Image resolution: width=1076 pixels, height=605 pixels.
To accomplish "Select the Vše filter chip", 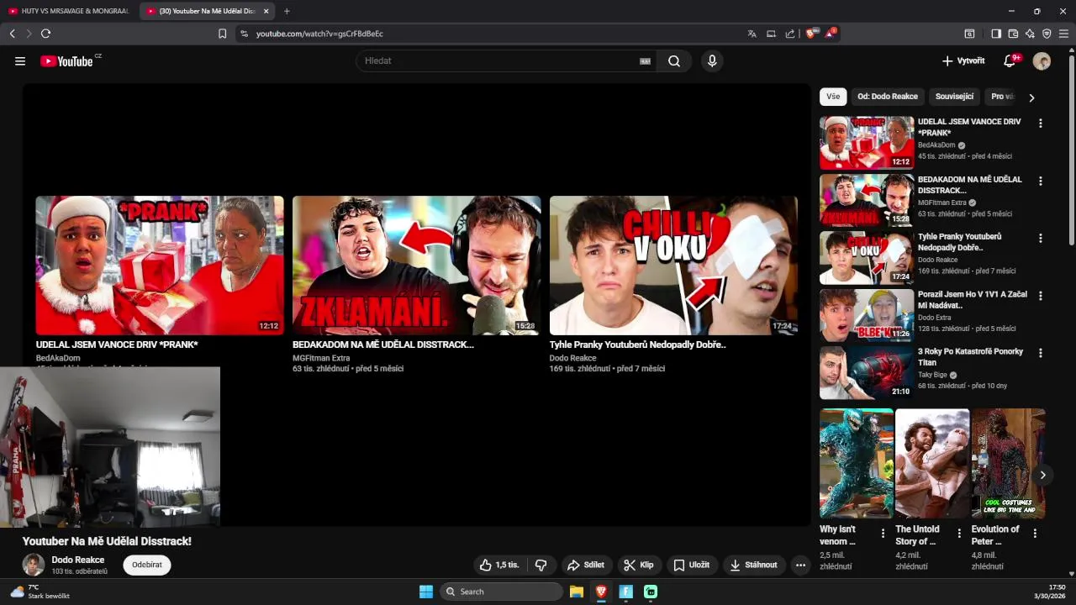I will (833, 97).
